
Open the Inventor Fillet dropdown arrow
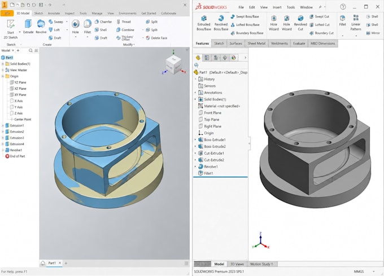tap(87, 37)
